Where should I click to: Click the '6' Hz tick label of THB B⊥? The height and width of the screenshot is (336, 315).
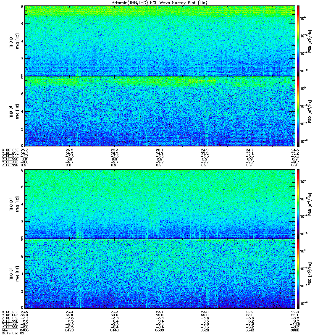tap(22, 24)
